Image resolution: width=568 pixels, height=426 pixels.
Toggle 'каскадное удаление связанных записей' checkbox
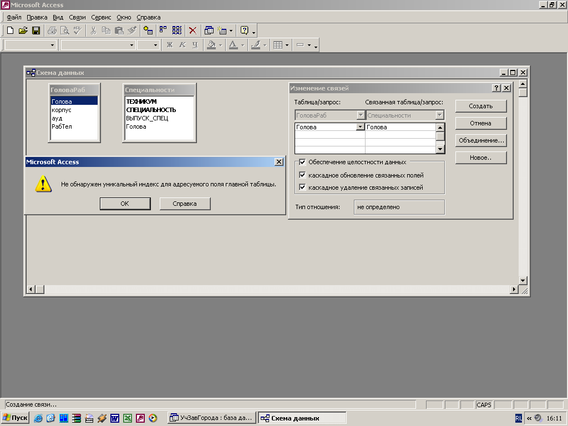pyautogui.click(x=302, y=187)
